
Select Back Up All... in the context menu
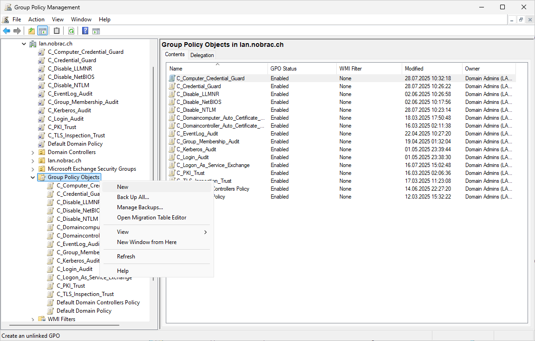pos(157,197)
